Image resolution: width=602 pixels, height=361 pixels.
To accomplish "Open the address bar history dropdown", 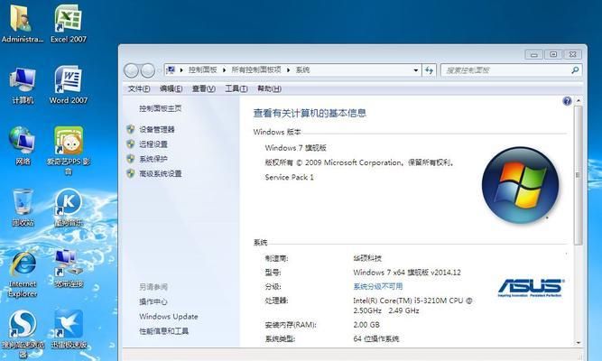I will [416, 70].
